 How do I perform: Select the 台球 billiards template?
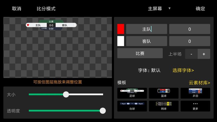tap(132, 106)
